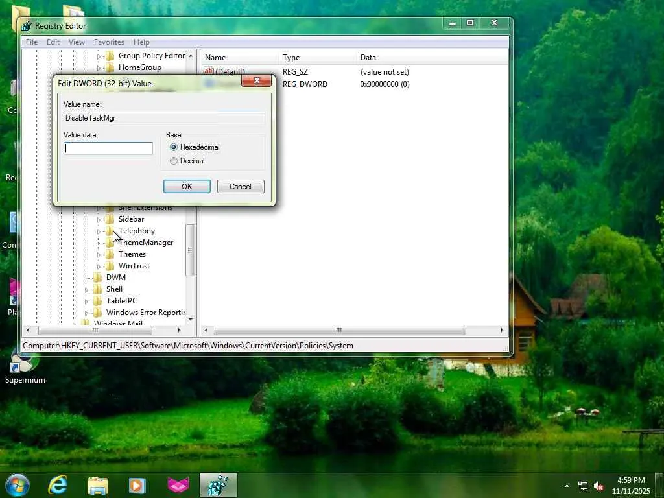Image resolution: width=664 pixels, height=498 pixels.
Task: Click the Sidebar folder icon
Action: 110,219
